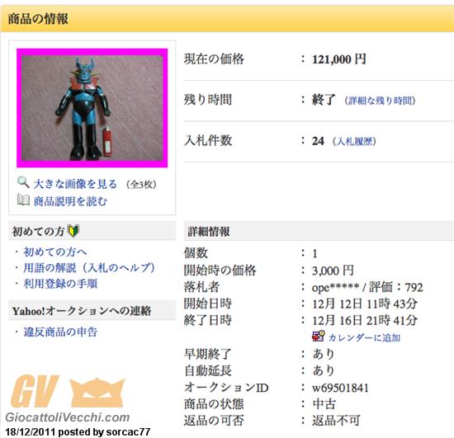Click the orange GV logo
This screenshot has height=438, width=454.
(x=35, y=391)
